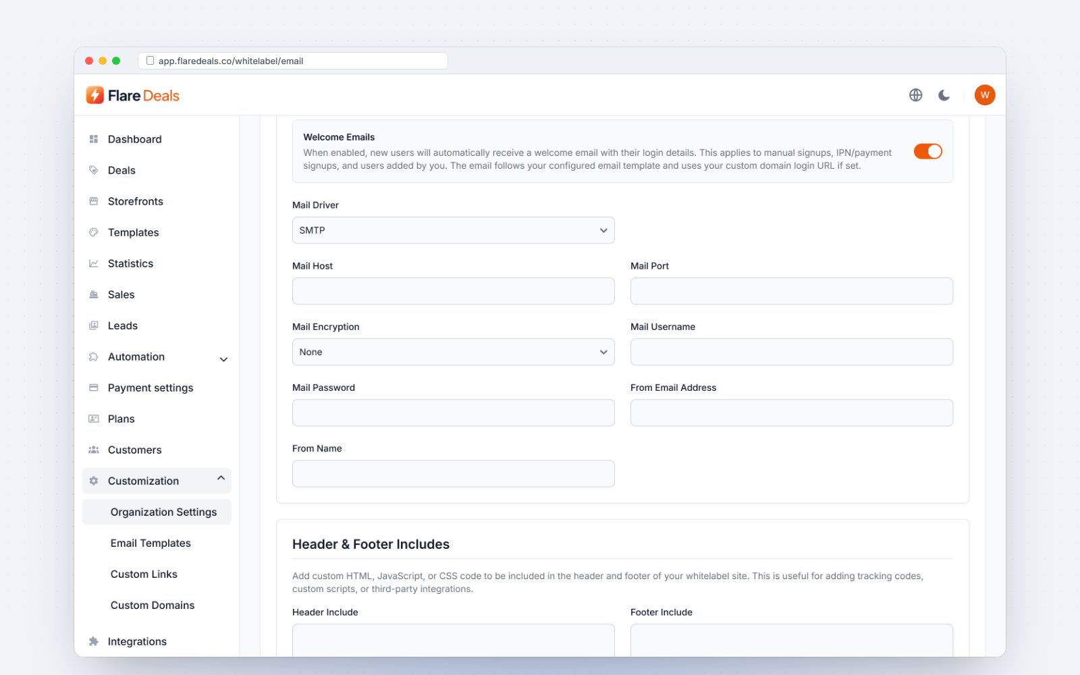This screenshot has width=1080, height=675.
Task: Click the Integrations puzzle icon
Action: coord(94,641)
